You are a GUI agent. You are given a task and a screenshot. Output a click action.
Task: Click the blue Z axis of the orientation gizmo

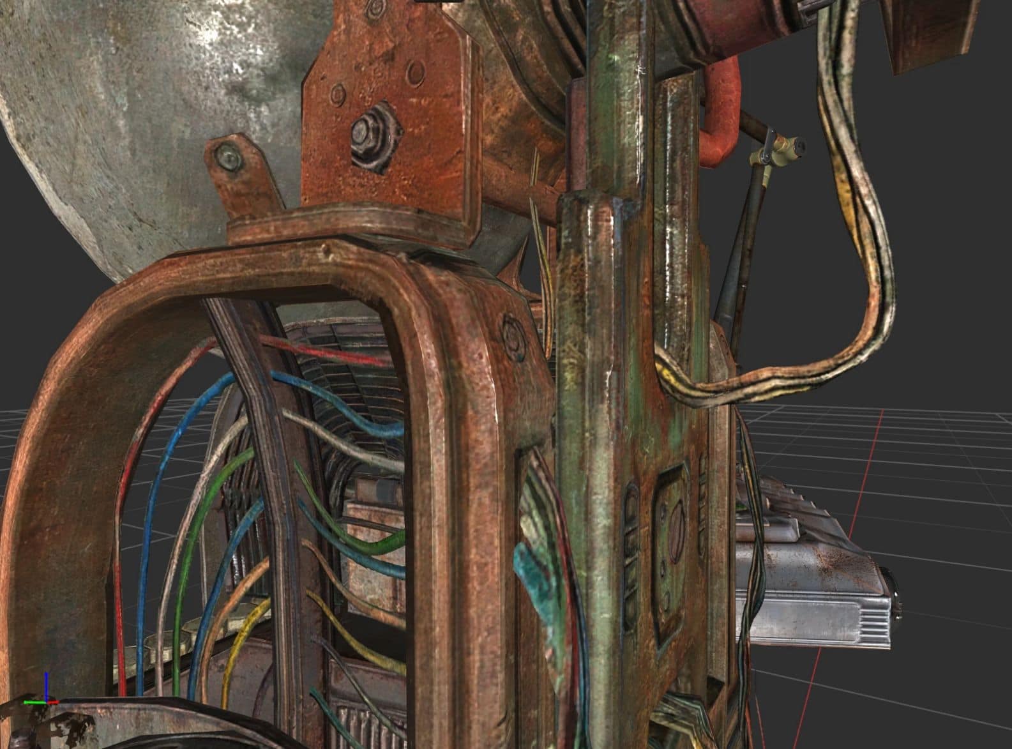[45, 685]
